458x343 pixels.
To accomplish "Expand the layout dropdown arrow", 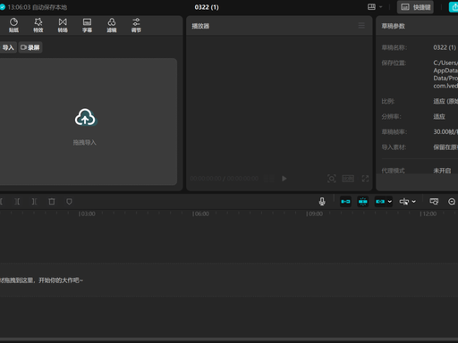I will click(380, 7).
